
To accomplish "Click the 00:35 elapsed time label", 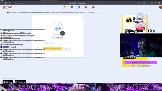I will point(47,43).
